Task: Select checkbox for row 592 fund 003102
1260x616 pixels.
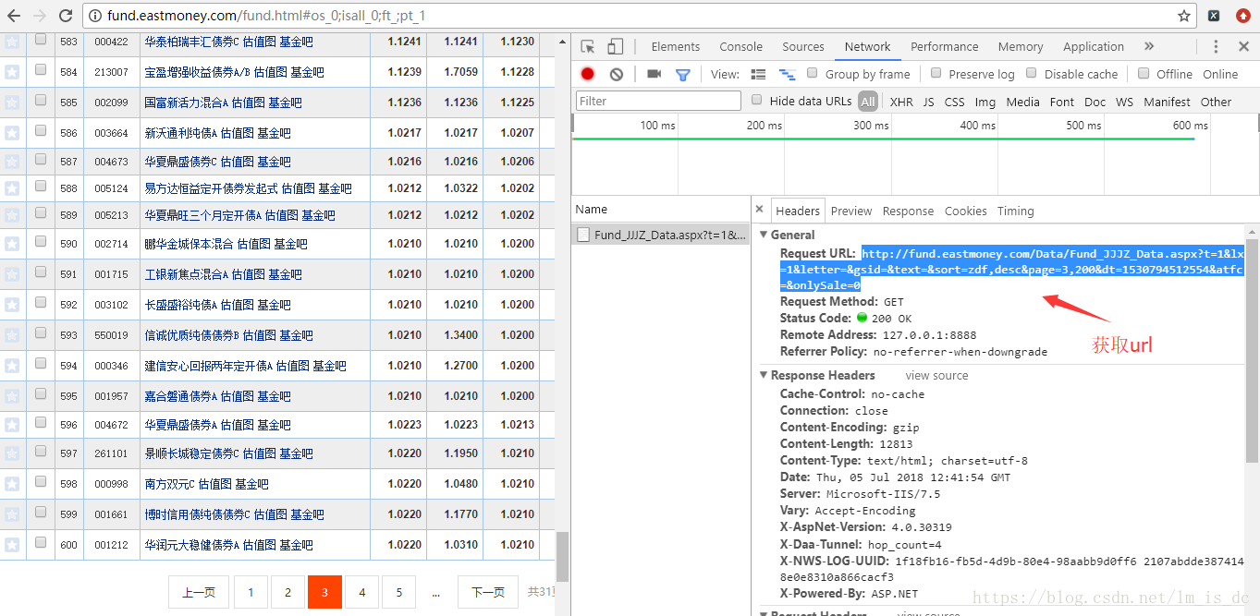Action: (41, 303)
